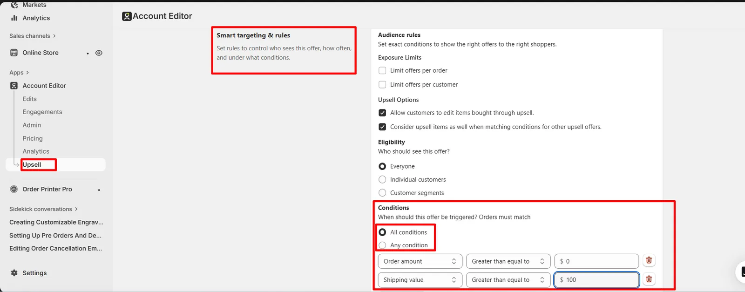Click Account Editor header logo icon
Screen dimensions: 745x292
point(127,16)
